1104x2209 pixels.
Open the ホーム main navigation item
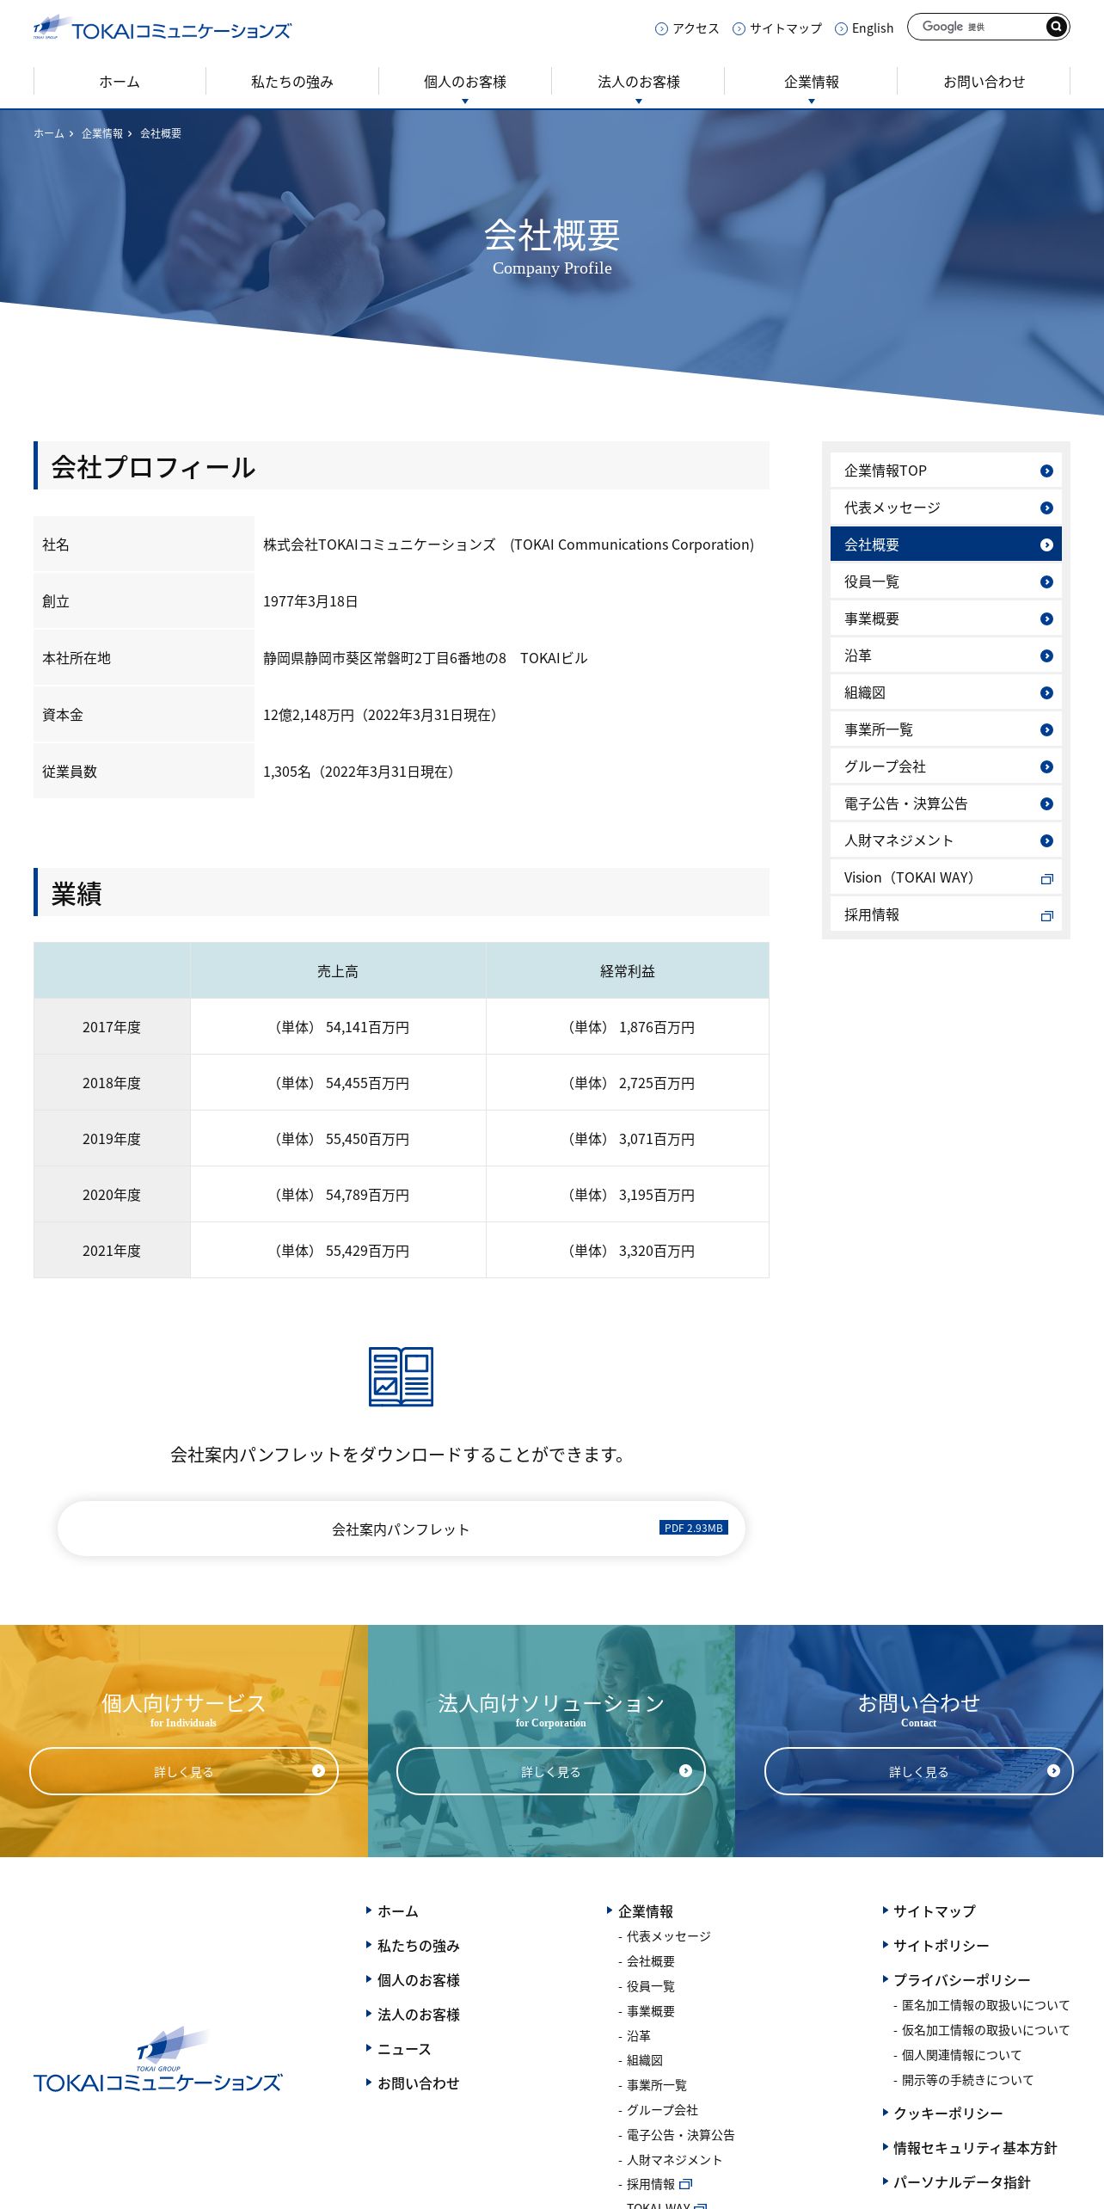[x=120, y=82]
